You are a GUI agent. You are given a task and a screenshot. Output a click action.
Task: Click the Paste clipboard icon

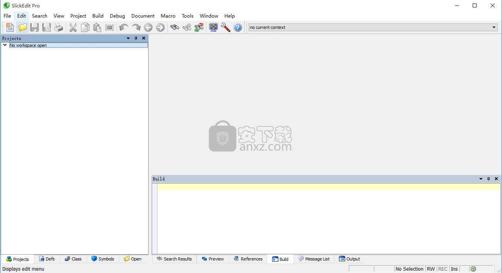pos(97,27)
